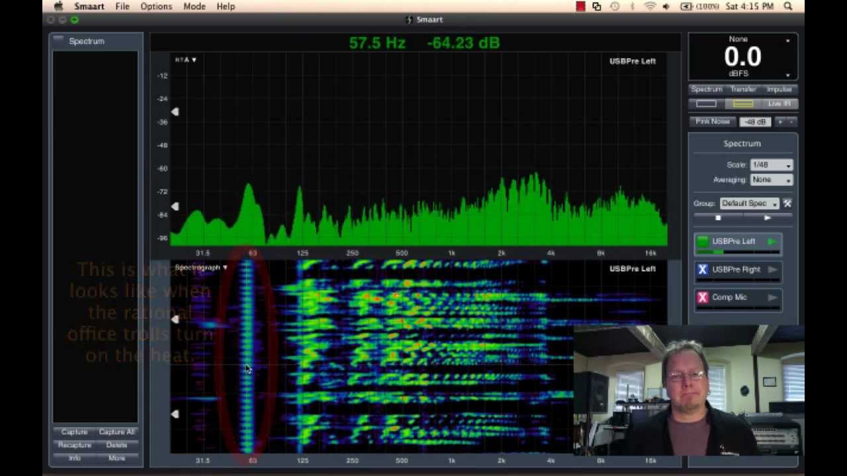Click the Bluetooth icon in menu bar
The width and height of the screenshot is (847, 476).
pyautogui.click(x=632, y=6)
